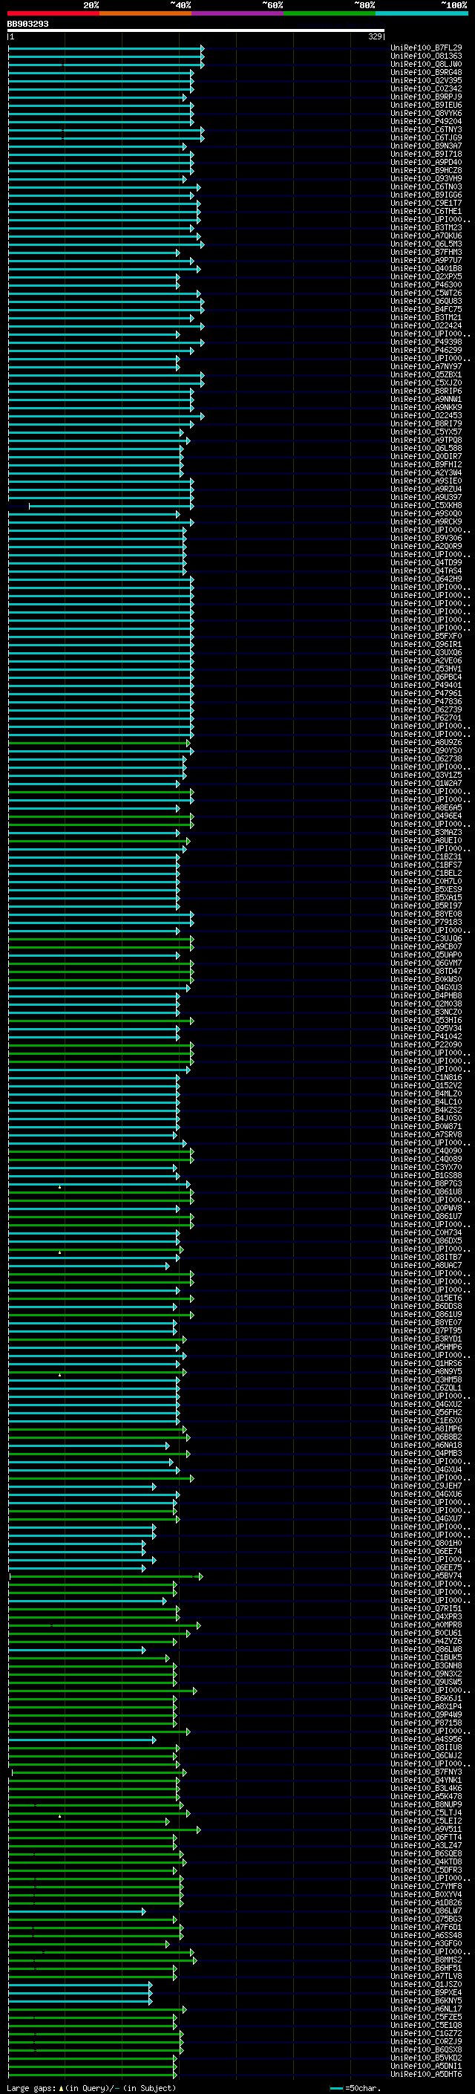Image resolution: width=475 pixels, height=2094 pixels.
Task: Click hit UniRef100_C5LTJ4
Action: [x=426, y=1812]
